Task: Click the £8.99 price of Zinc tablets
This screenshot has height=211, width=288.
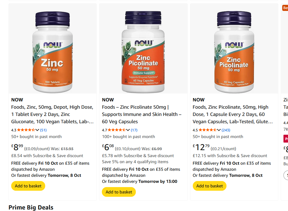Action: click(17, 147)
